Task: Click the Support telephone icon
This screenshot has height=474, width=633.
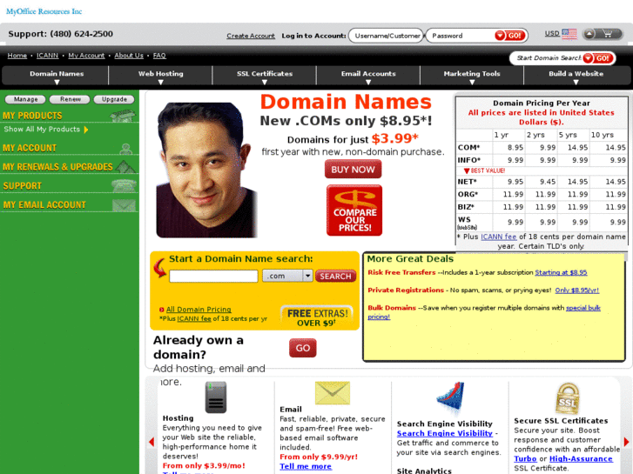Action: click(124, 185)
